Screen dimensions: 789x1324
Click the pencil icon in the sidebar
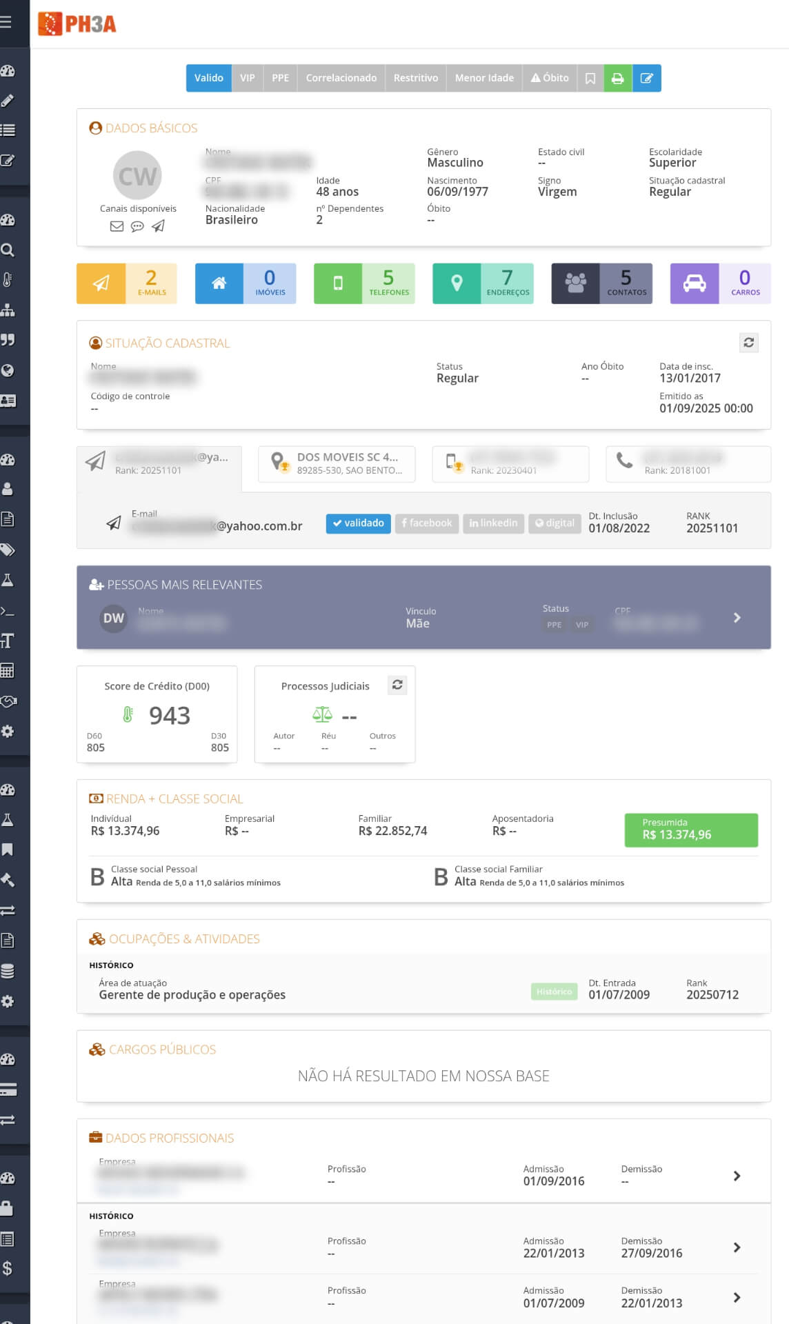tap(8, 101)
